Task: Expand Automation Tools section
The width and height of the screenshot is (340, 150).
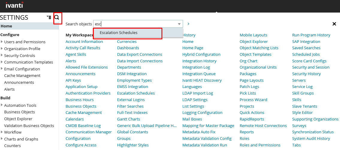Action: pos(2,105)
